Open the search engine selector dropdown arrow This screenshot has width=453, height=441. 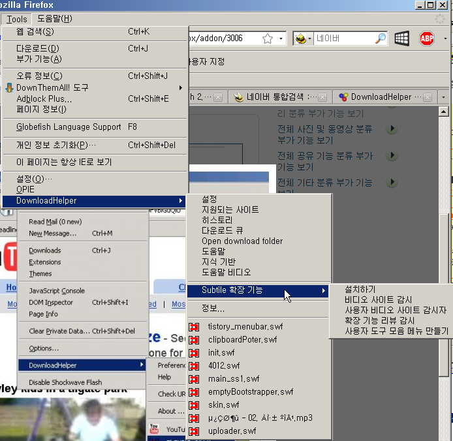pyautogui.click(x=309, y=38)
